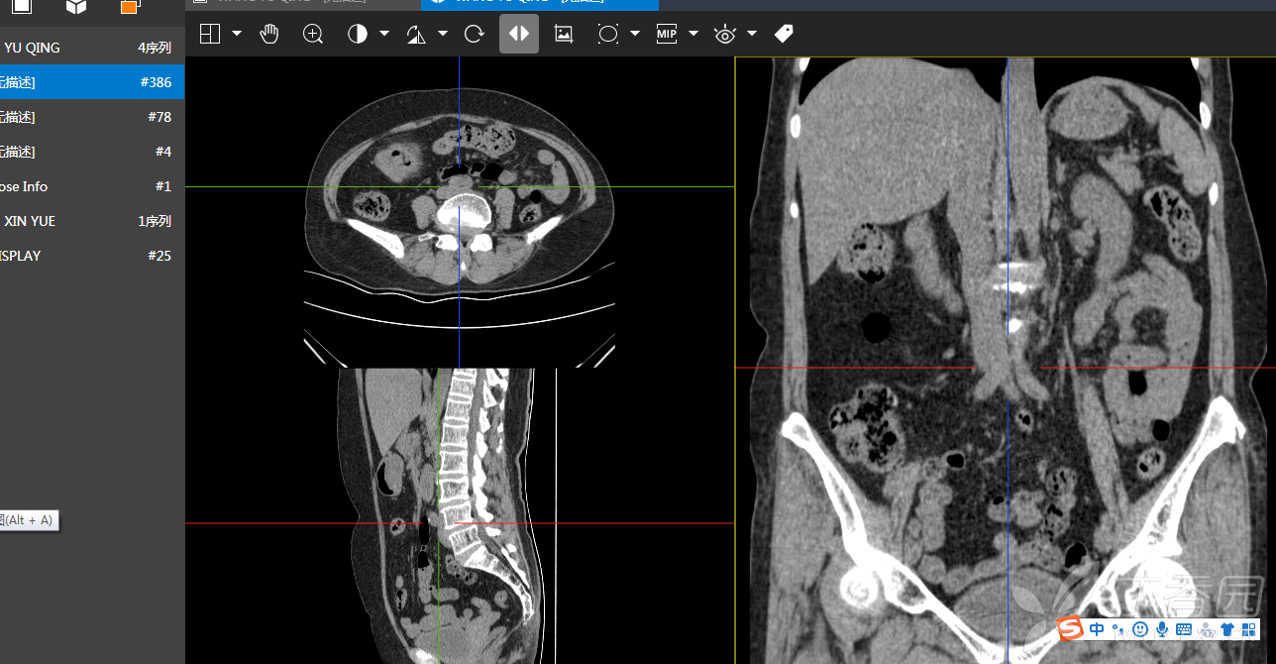Select the series numbered #386
The width and height of the screenshot is (1276, 664).
click(91, 82)
